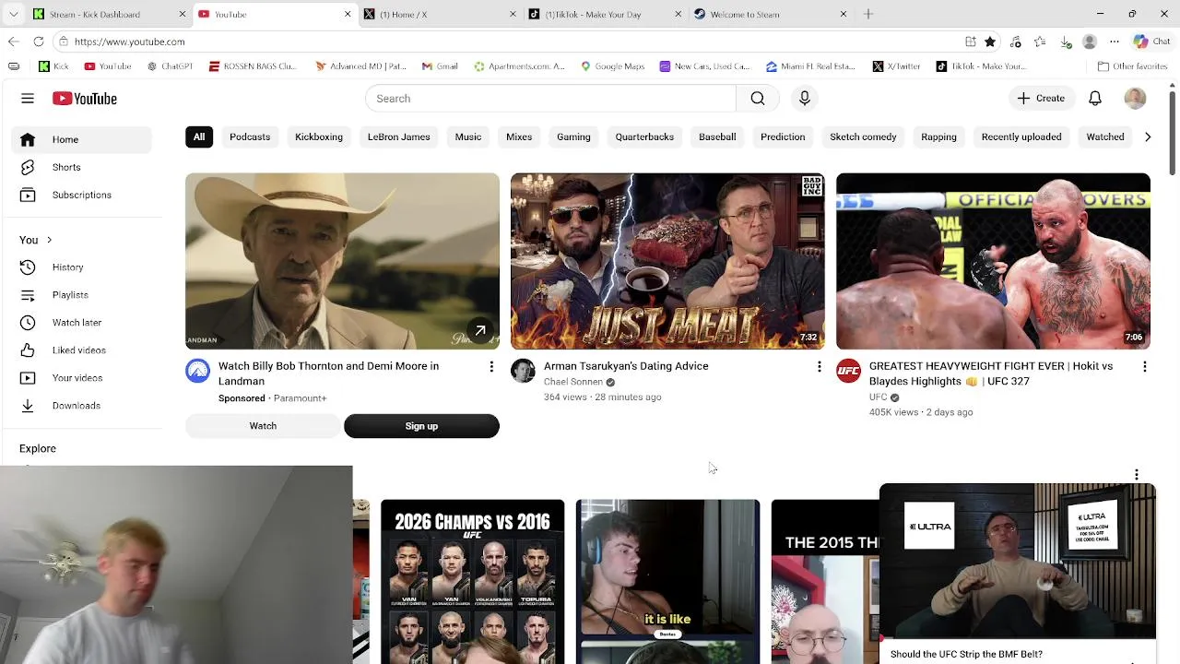The height and width of the screenshot is (664, 1180).
Task: Open the browser three-dot menu
Action: pos(1115,41)
